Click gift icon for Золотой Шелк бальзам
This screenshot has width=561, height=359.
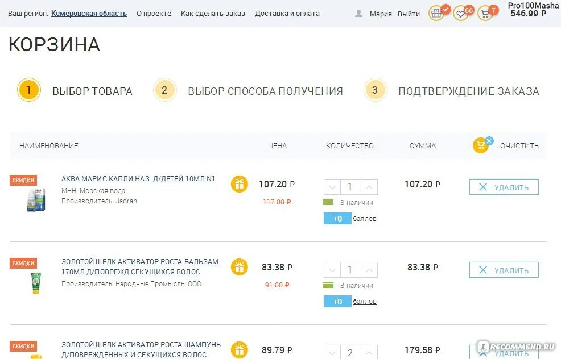pos(240,267)
